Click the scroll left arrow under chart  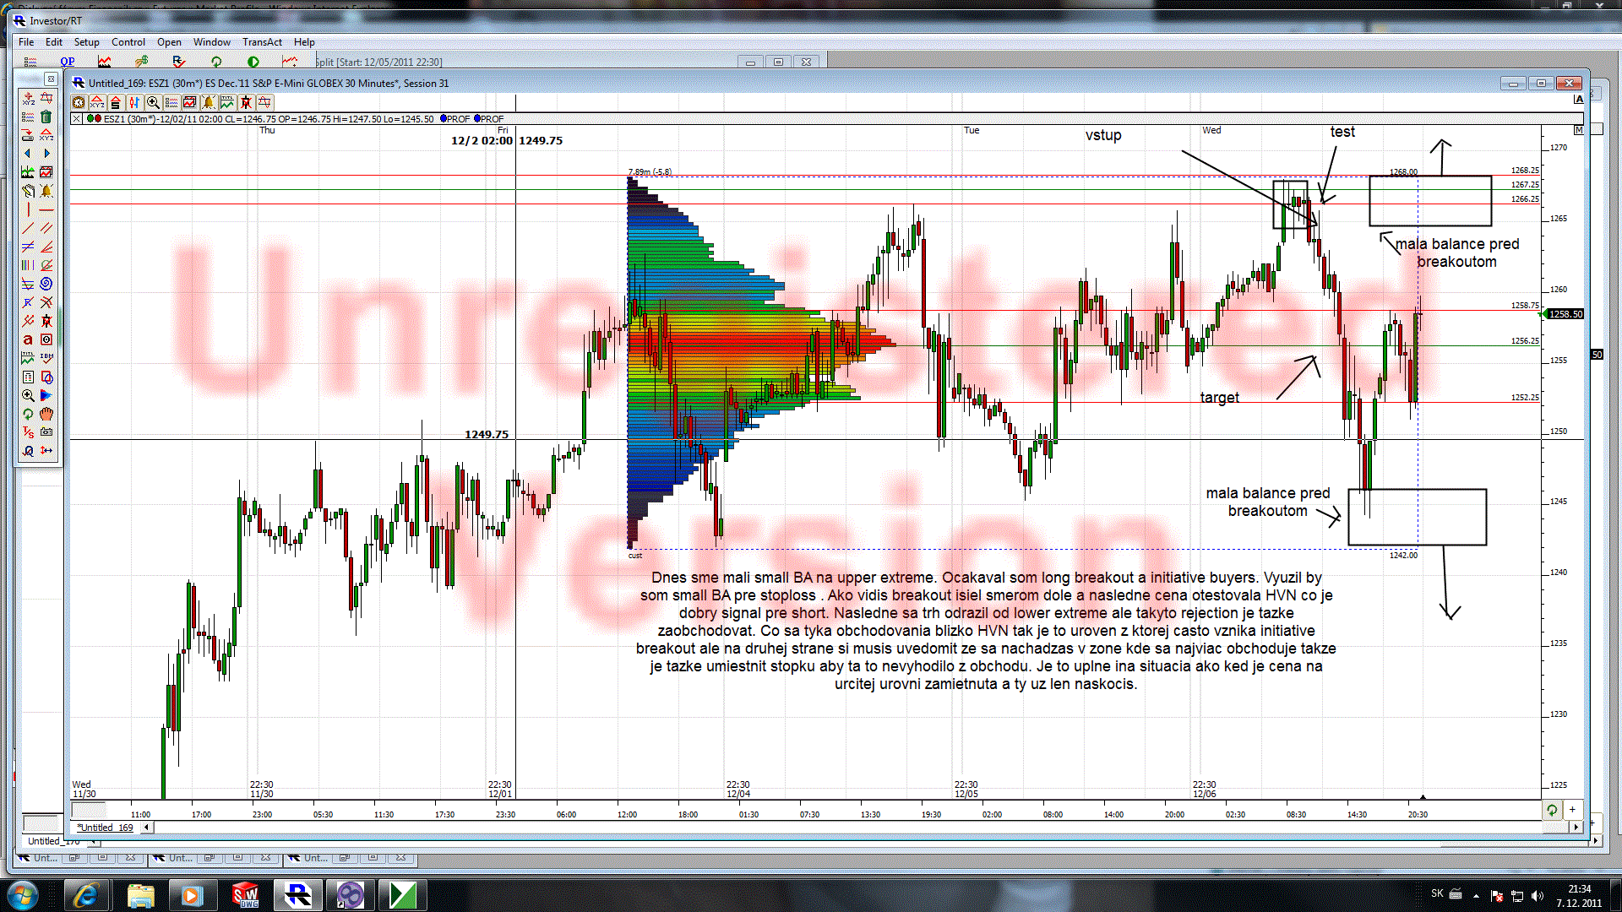click(x=147, y=828)
